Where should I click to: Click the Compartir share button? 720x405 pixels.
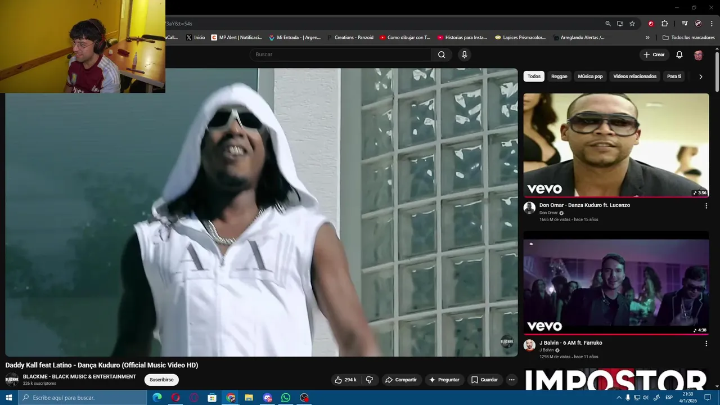[x=400, y=380]
